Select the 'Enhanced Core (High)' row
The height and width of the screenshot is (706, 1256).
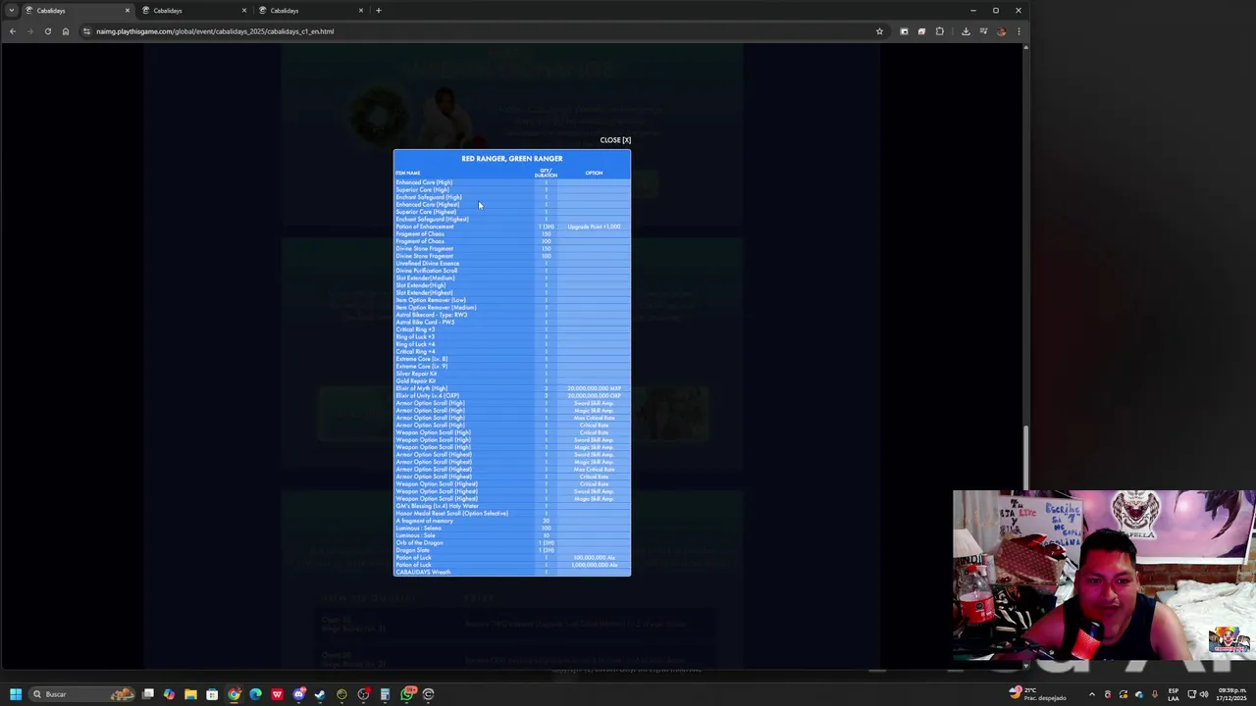point(512,182)
